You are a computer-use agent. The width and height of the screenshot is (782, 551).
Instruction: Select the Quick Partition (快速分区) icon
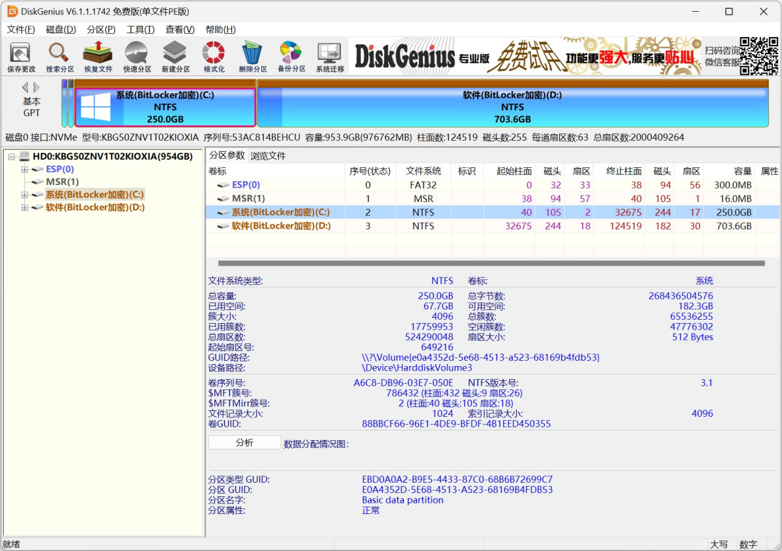[137, 56]
